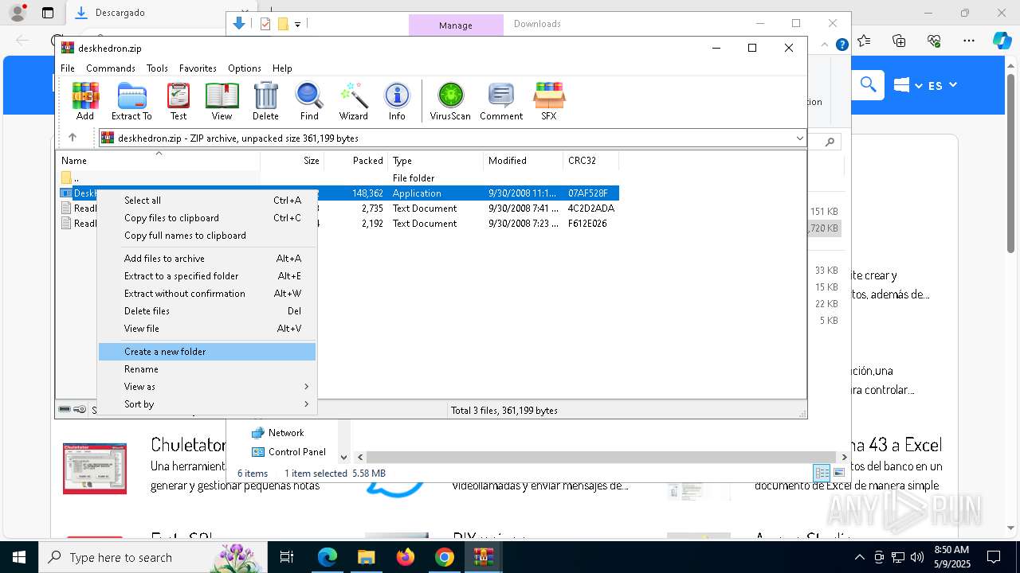This screenshot has width=1020, height=573.
Task: Select the parent folder '..' row
Action: (x=338, y=178)
